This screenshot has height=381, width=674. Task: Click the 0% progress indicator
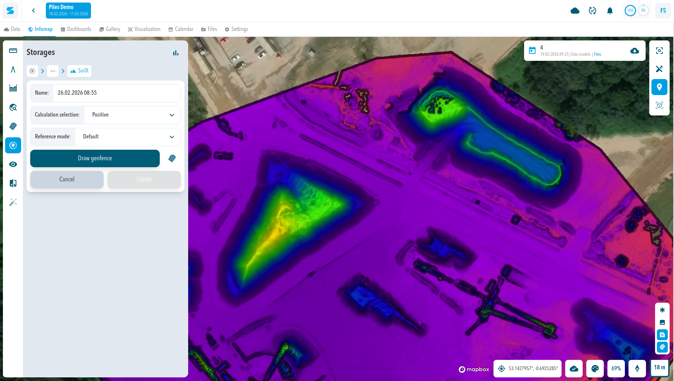[643, 11]
